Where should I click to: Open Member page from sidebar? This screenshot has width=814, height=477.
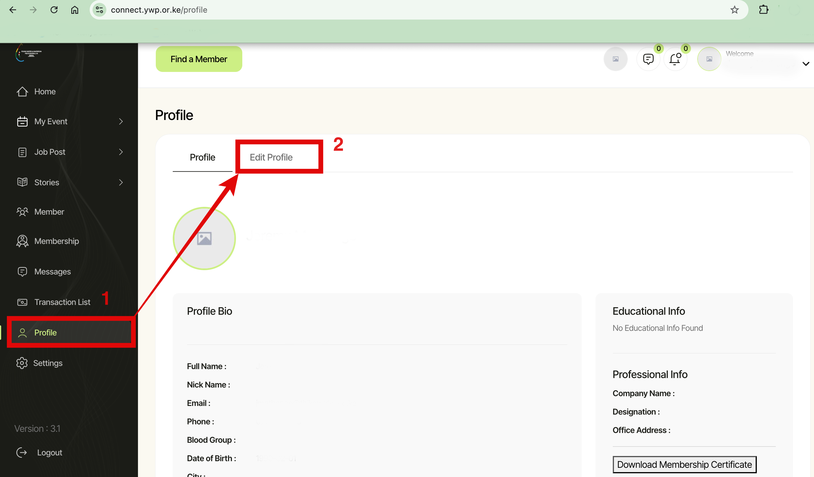pos(49,212)
